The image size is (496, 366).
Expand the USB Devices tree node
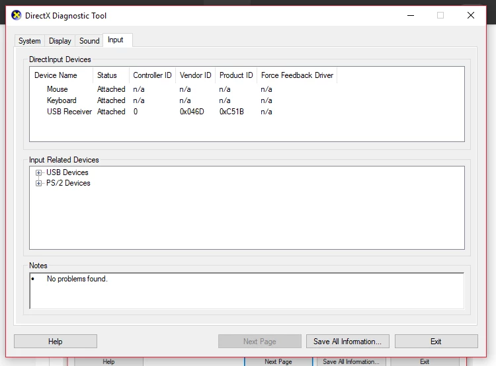(38, 172)
